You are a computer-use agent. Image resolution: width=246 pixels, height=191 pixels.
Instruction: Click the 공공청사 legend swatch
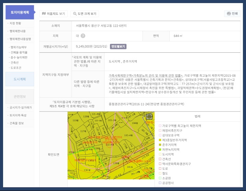[160, 183]
